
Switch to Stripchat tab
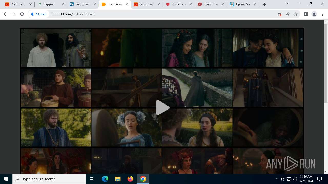[179, 4]
